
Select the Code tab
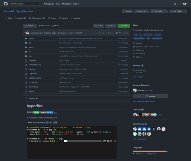click(x=8, y=18)
